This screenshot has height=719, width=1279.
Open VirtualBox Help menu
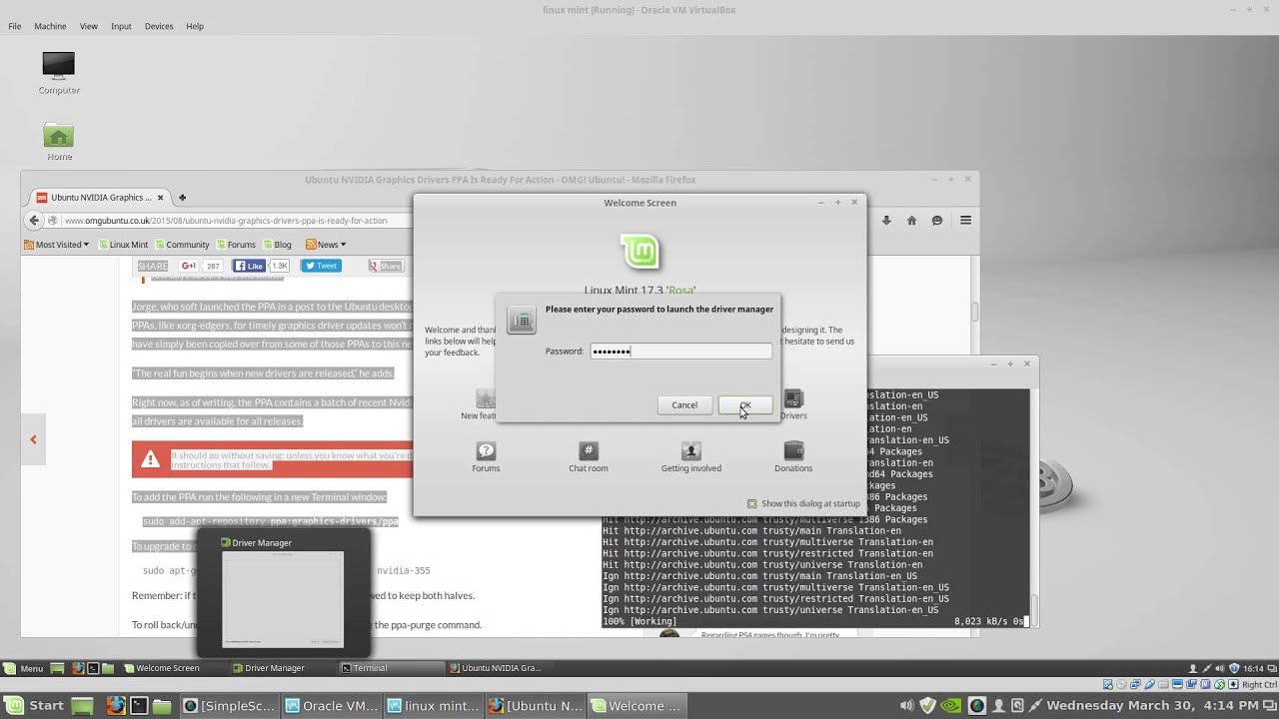[x=195, y=26]
